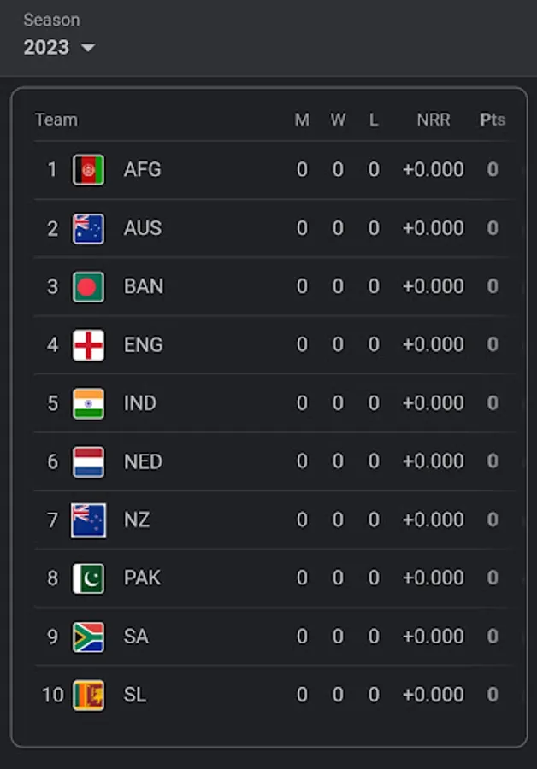This screenshot has width=537, height=769.
Task: Click the New Zealand flag icon
Action: coord(88,520)
